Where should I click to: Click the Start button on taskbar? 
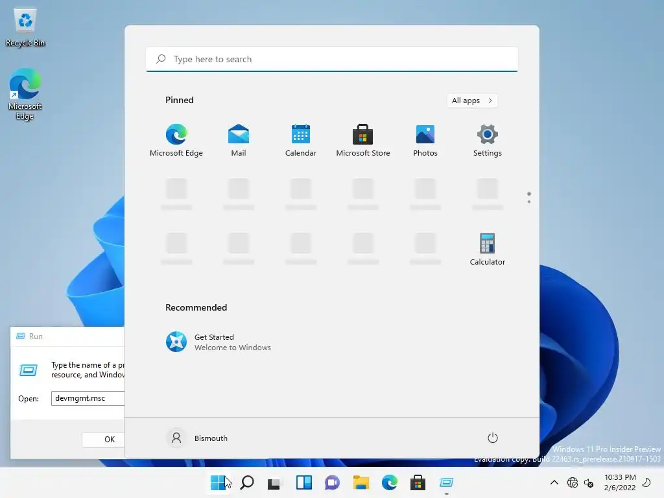pyautogui.click(x=218, y=482)
